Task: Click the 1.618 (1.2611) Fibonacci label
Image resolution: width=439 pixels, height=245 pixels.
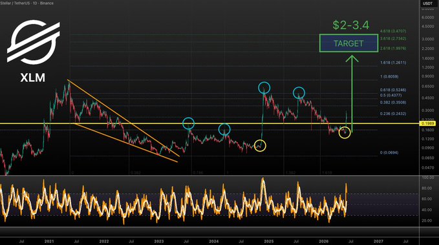Action: click(393, 63)
